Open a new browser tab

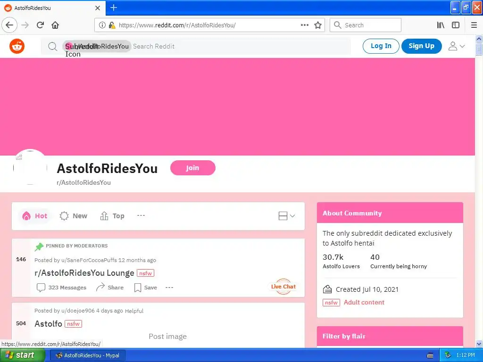pyautogui.click(x=114, y=8)
